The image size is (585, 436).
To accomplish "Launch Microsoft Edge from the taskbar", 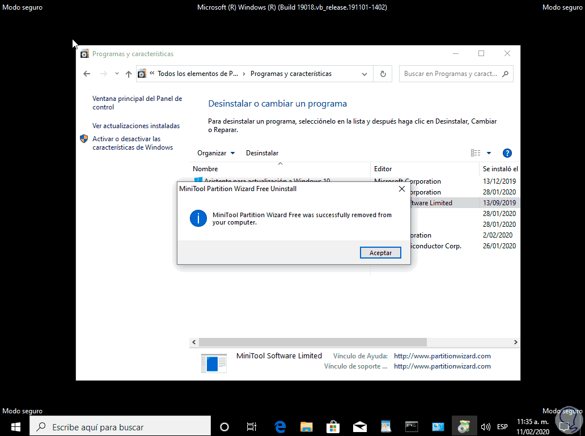I will click(280, 427).
